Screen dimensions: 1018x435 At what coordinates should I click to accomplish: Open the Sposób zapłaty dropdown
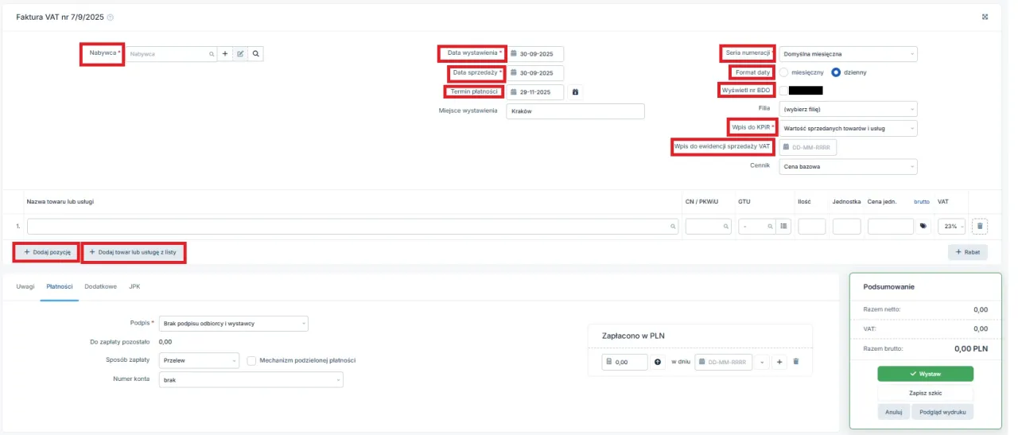[x=199, y=360]
